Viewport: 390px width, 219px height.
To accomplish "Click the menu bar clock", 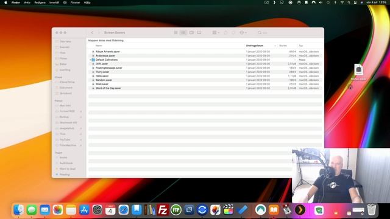I will [377, 2].
